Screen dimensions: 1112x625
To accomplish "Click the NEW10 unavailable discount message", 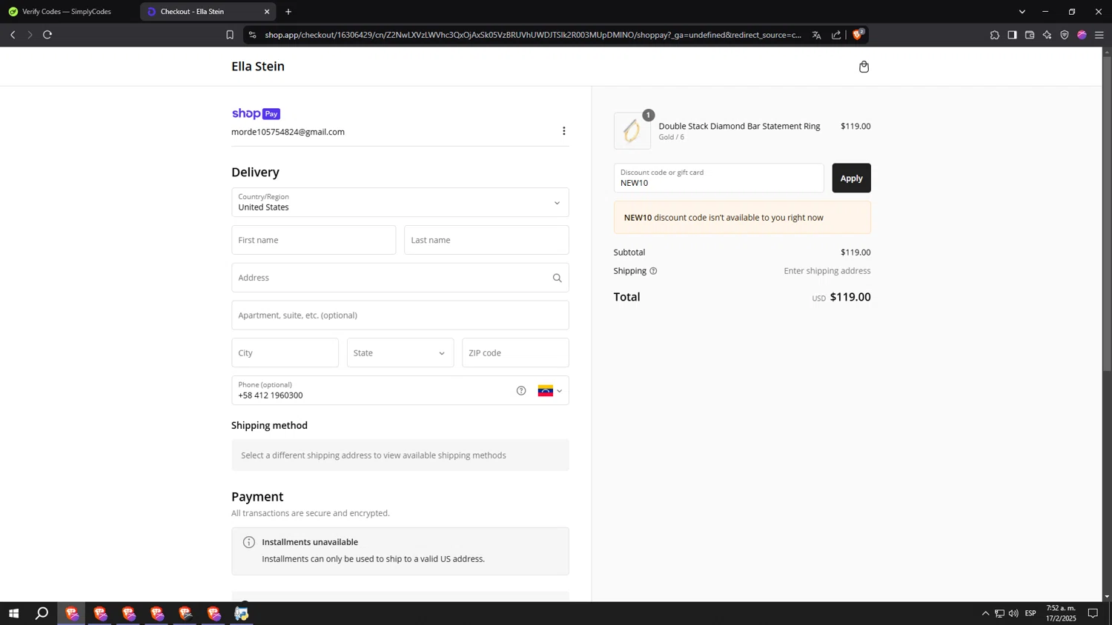I will pyautogui.click(x=742, y=218).
